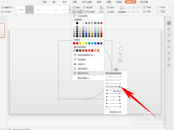Click the floating brush style icon beside the shape
174x130 pixels.
coord(120,47)
